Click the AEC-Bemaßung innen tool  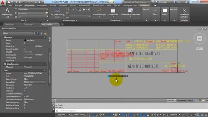click(57, 13)
